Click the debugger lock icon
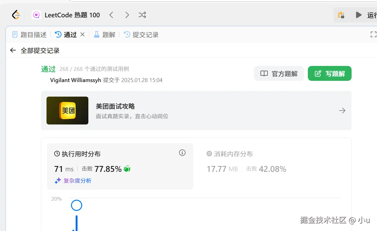Image resolution: width=377 pixels, height=231 pixels. click(x=341, y=15)
